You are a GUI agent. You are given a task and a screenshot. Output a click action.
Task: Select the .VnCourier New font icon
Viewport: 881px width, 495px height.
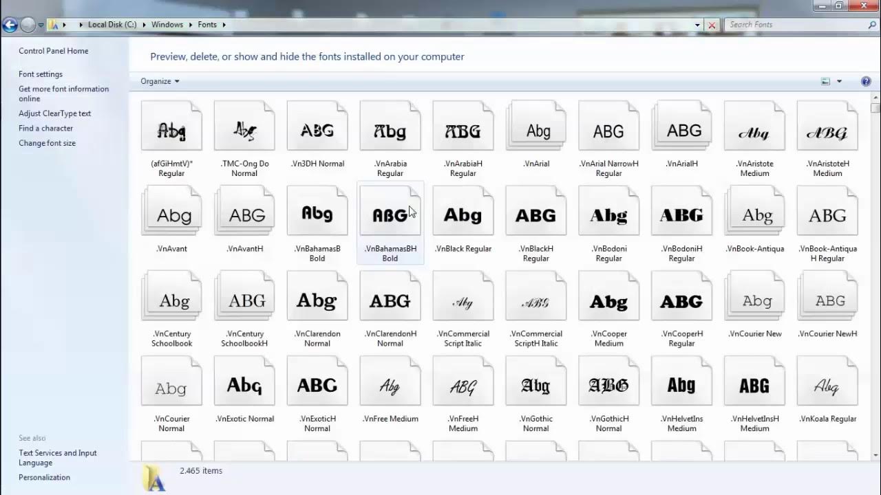755,296
